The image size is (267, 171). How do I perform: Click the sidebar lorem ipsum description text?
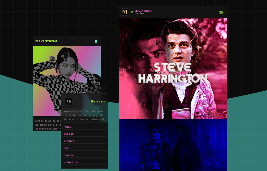[x=47, y=125]
